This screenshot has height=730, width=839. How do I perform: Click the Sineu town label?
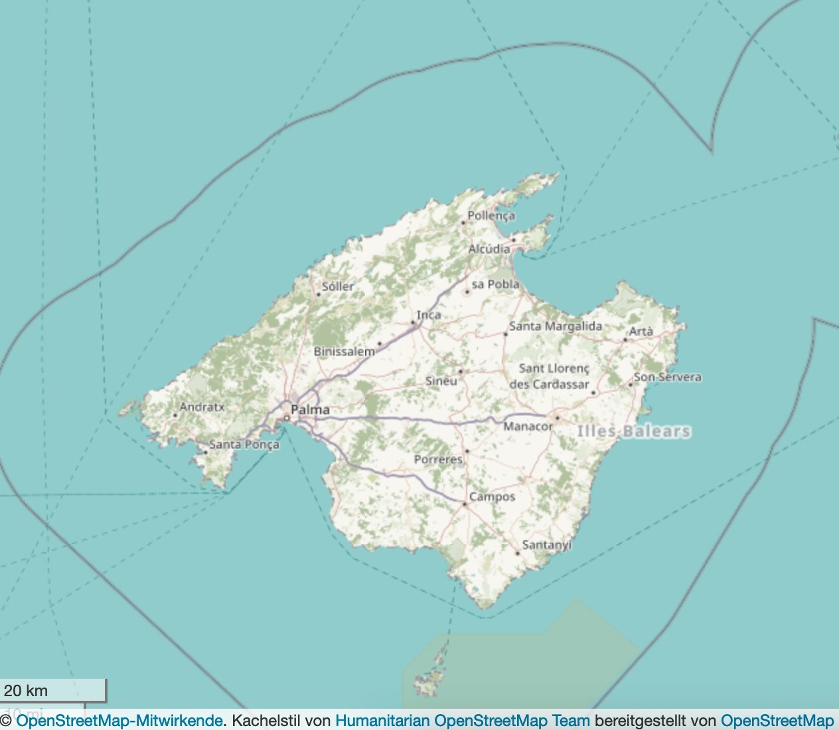point(441,381)
